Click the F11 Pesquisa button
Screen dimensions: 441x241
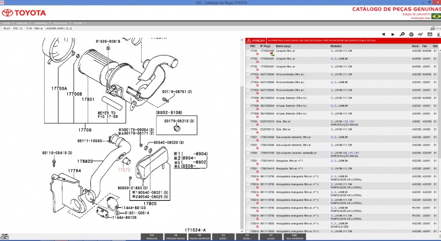coord(152,237)
